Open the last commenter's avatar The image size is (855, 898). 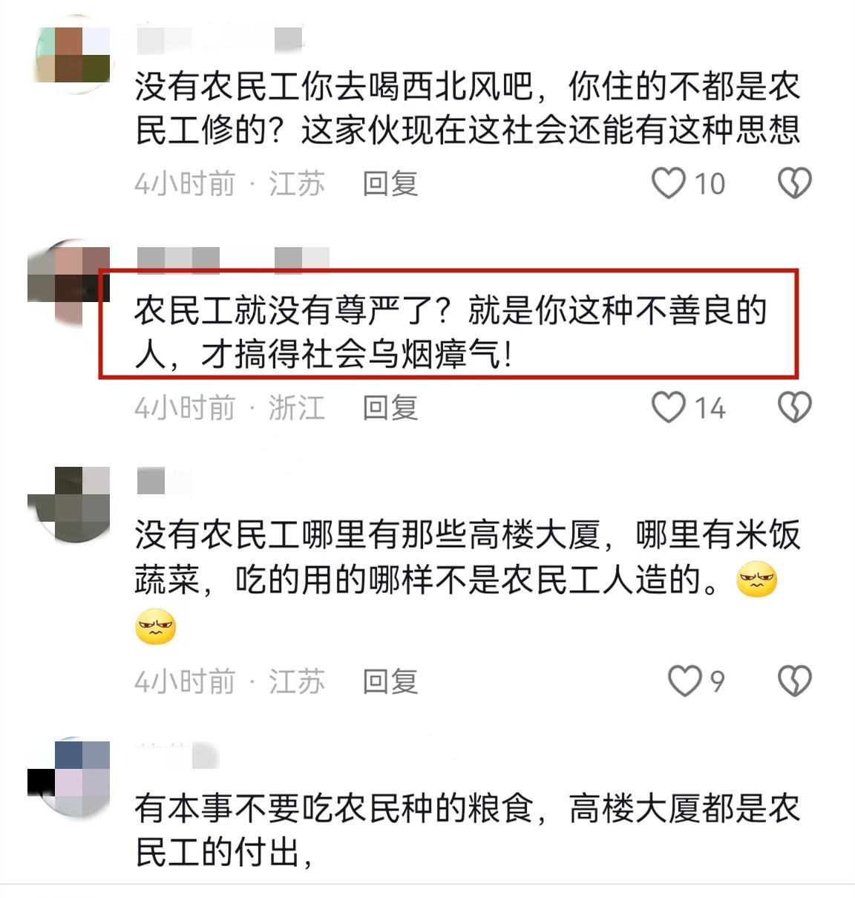pyautogui.click(x=68, y=778)
